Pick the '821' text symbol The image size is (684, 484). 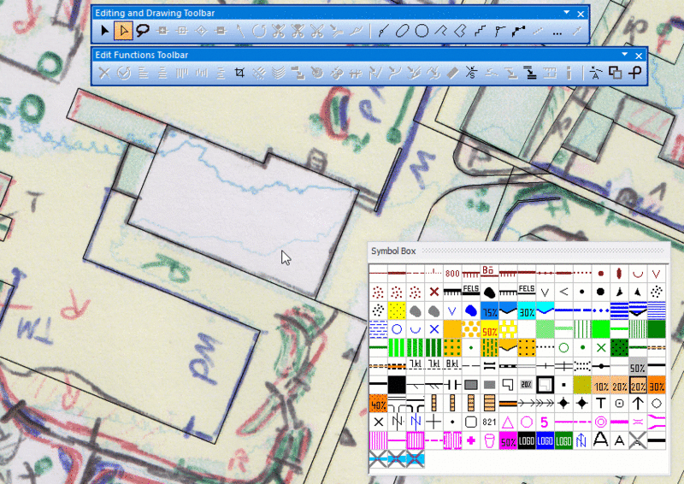pyautogui.click(x=489, y=422)
